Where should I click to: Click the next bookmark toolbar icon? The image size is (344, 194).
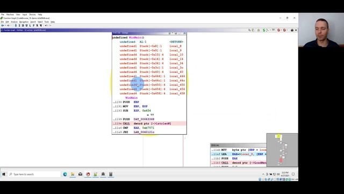pos(41,25)
